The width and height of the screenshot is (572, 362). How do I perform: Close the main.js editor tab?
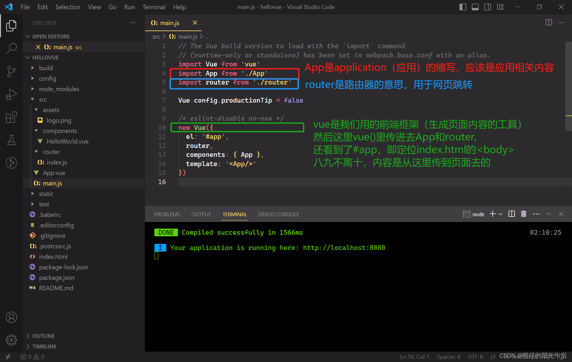[x=195, y=23]
